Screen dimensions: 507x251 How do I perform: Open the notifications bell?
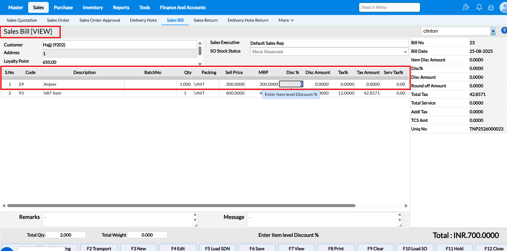(479, 7)
